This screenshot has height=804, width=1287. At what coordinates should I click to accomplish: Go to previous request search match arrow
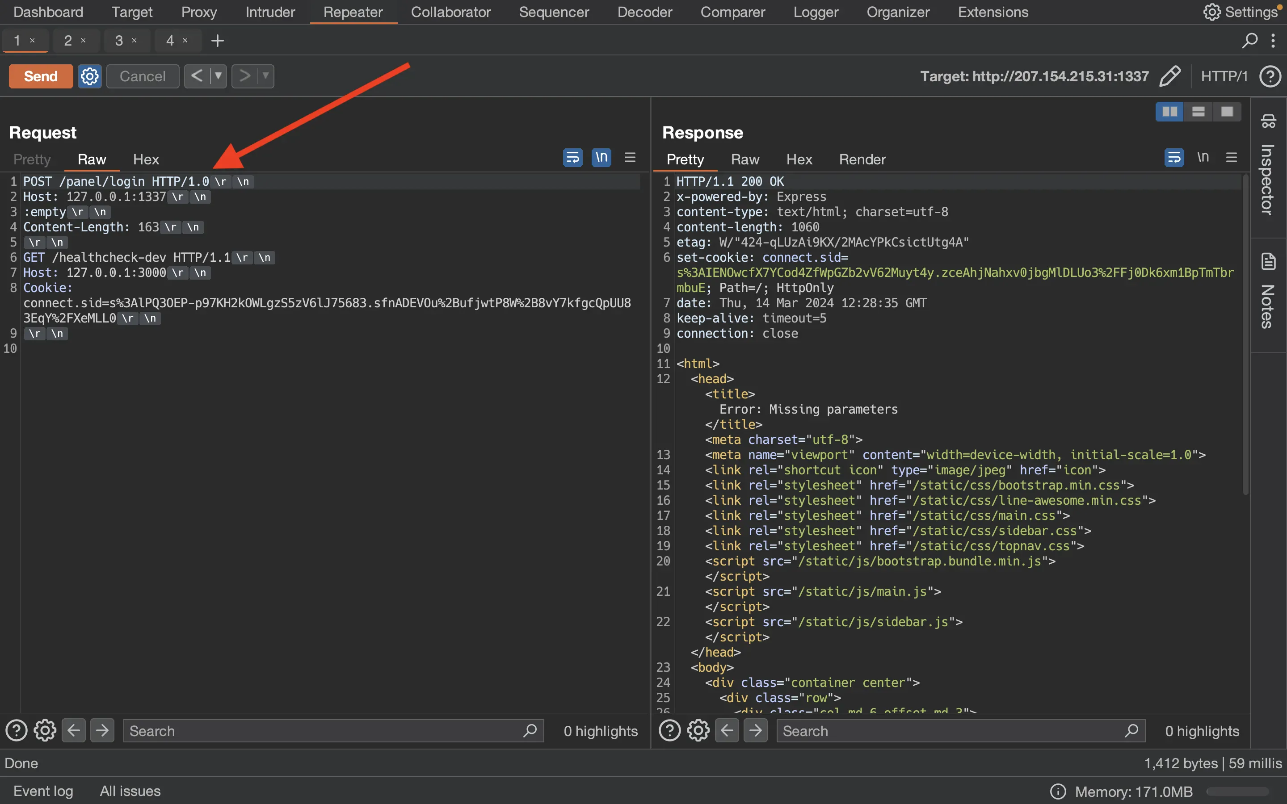pos(74,731)
